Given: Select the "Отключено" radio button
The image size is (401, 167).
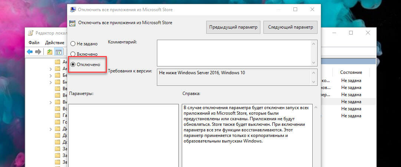Looking at the screenshot, I should pyautogui.click(x=73, y=65).
